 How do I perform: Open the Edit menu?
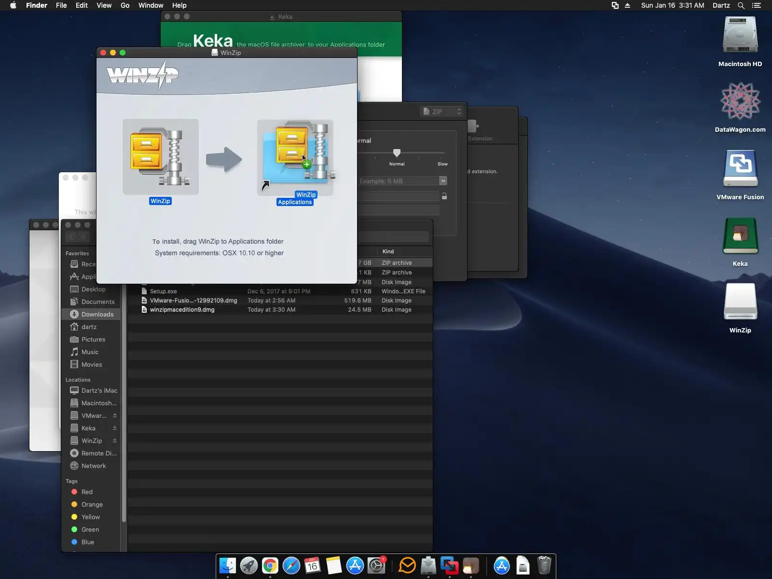click(x=82, y=5)
